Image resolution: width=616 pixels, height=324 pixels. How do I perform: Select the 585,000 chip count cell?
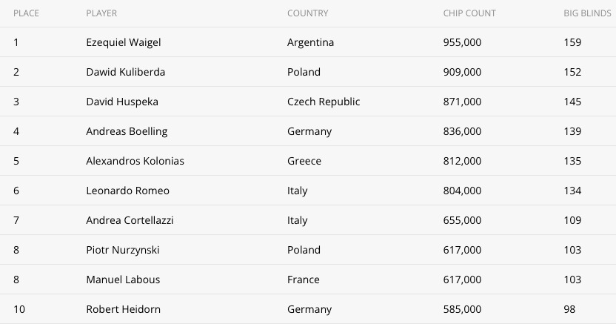[x=462, y=309]
